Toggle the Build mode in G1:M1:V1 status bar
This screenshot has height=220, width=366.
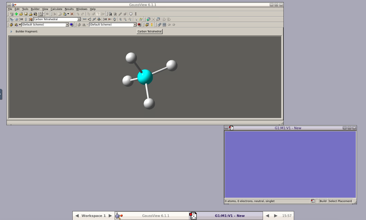coord(323,201)
